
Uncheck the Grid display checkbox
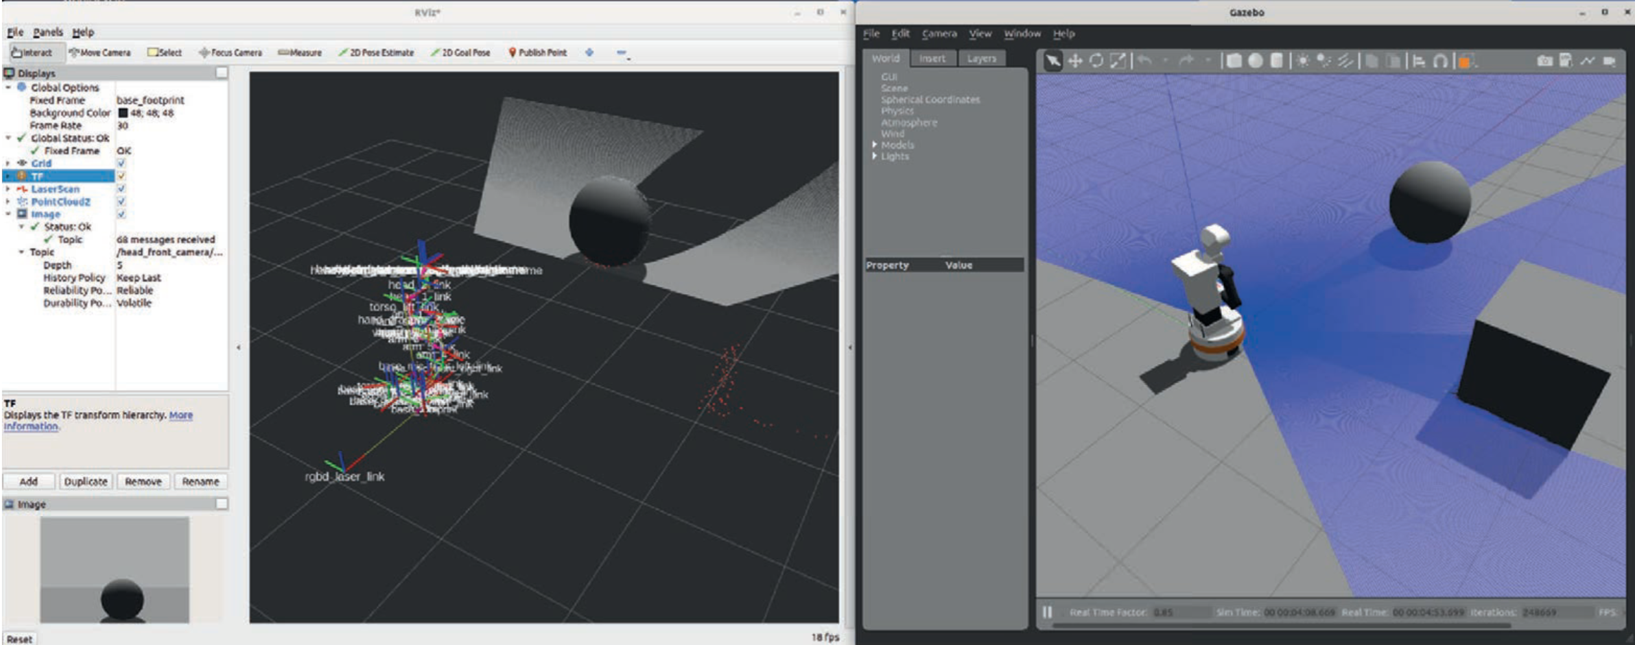(121, 163)
